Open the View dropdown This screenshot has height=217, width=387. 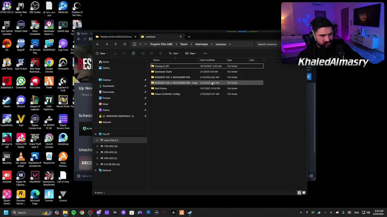(x=191, y=53)
